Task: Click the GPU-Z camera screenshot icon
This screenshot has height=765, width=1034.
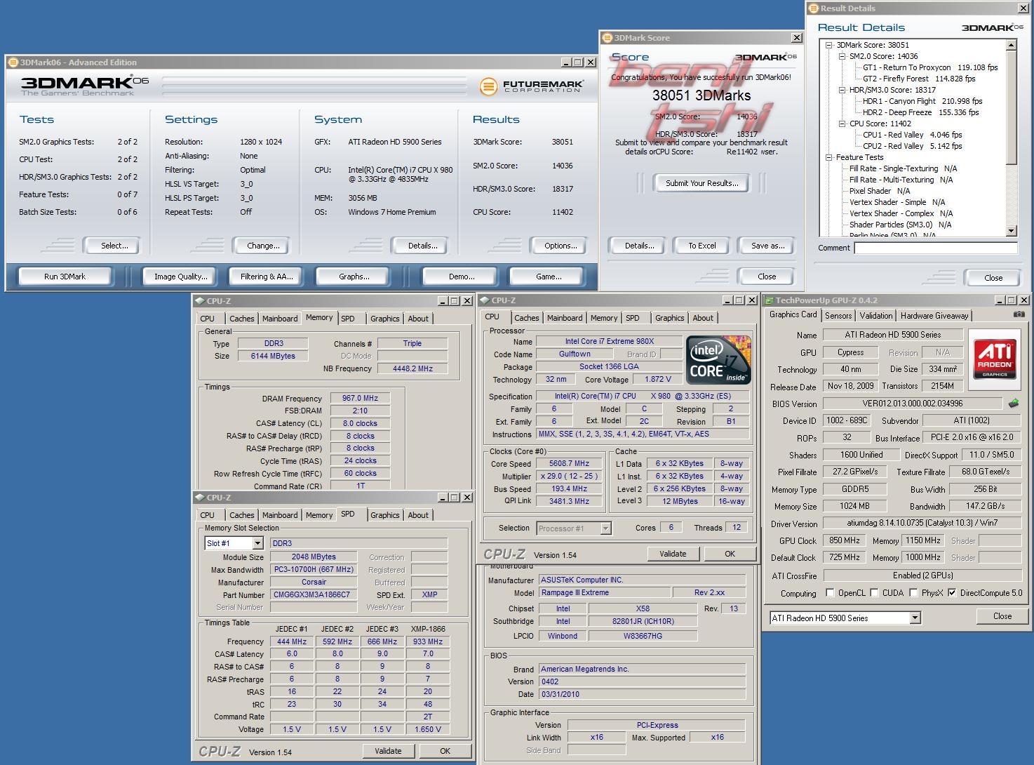Action: point(1019,314)
